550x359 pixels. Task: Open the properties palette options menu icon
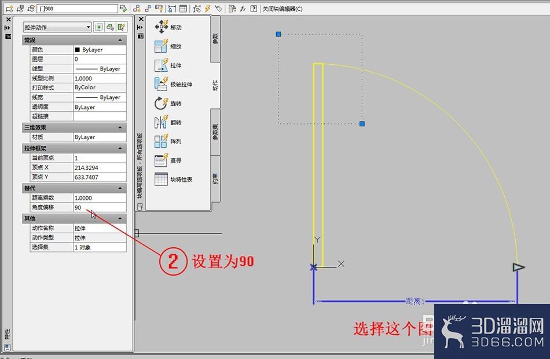coord(8,36)
